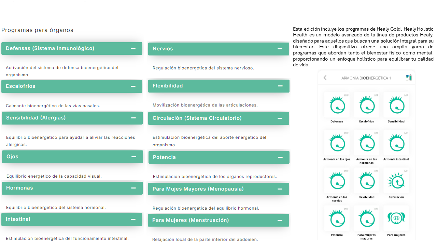Open the Escalofríos program icon
This screenshot has height=245, width=437.
coord(366,105)
